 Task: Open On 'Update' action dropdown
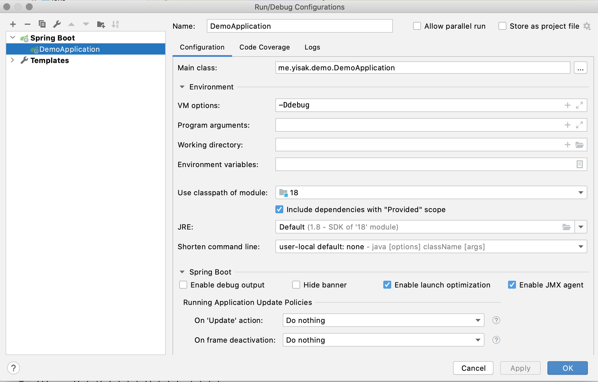point(478,320)
